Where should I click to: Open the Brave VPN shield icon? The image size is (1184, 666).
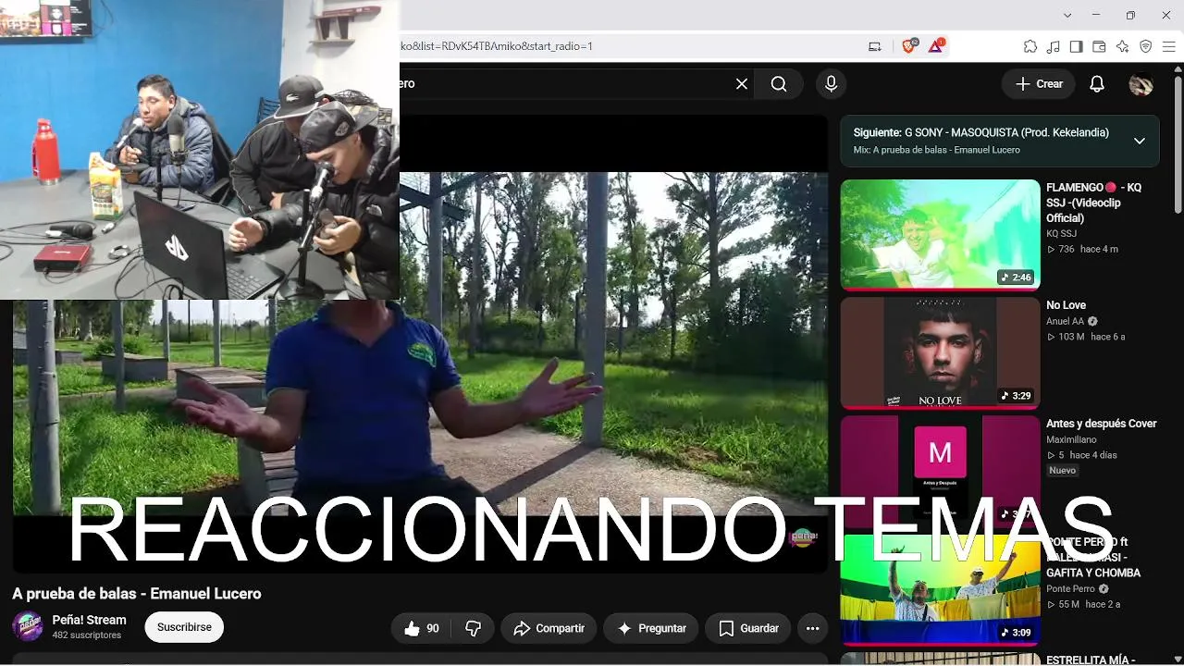coord(1145,46)
